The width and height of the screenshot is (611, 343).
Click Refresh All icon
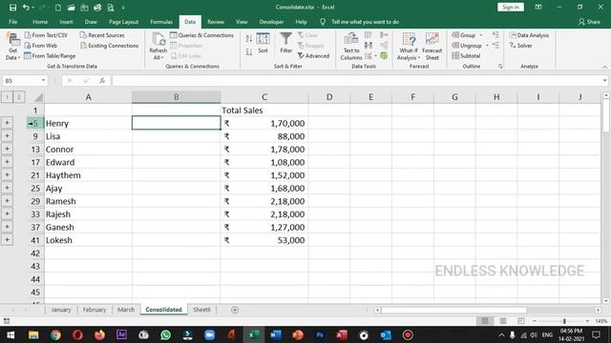158,47
